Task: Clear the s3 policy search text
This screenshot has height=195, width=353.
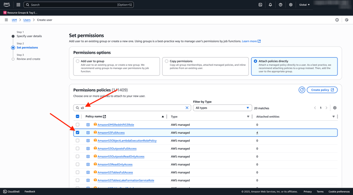Action: tap(187, 108)
